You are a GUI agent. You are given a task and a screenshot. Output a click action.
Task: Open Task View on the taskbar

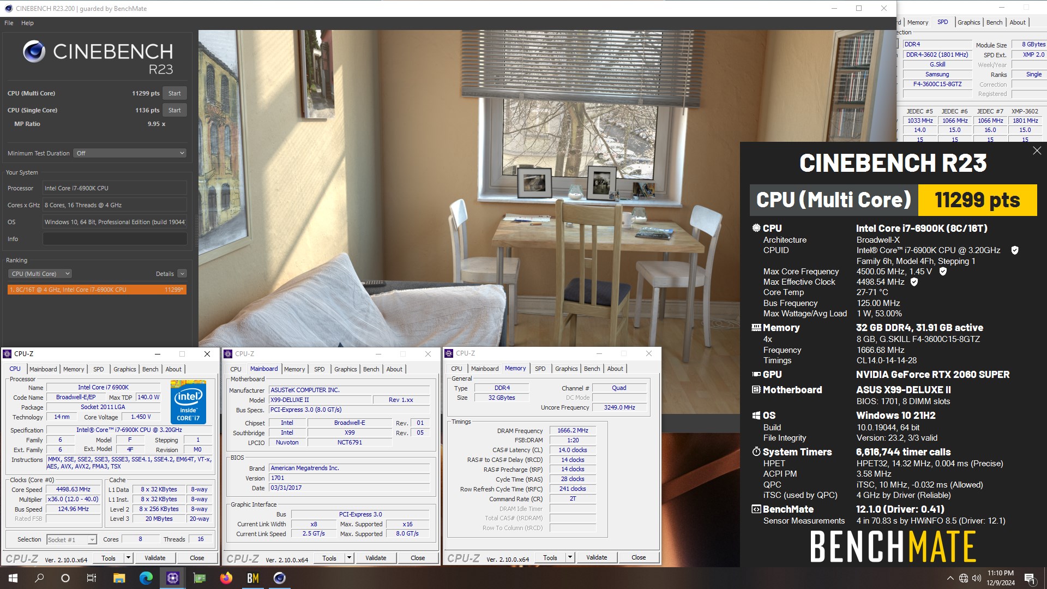[x=92, y=578]
